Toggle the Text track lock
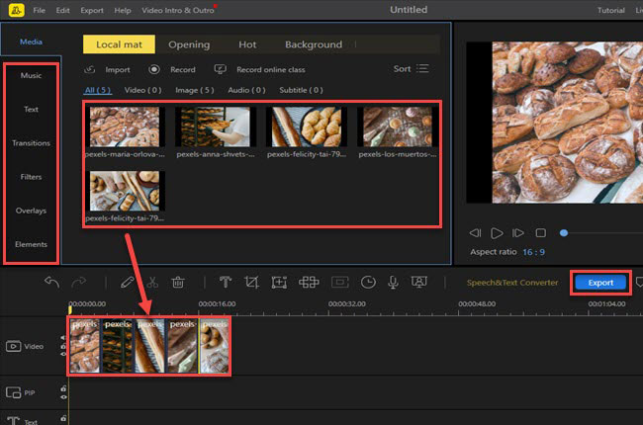Image resolution: width=643 pixels, height=425 pixels. click(x=63, y=418)
